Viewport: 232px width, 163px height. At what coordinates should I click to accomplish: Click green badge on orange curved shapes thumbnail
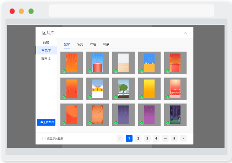tap(64, 123)
